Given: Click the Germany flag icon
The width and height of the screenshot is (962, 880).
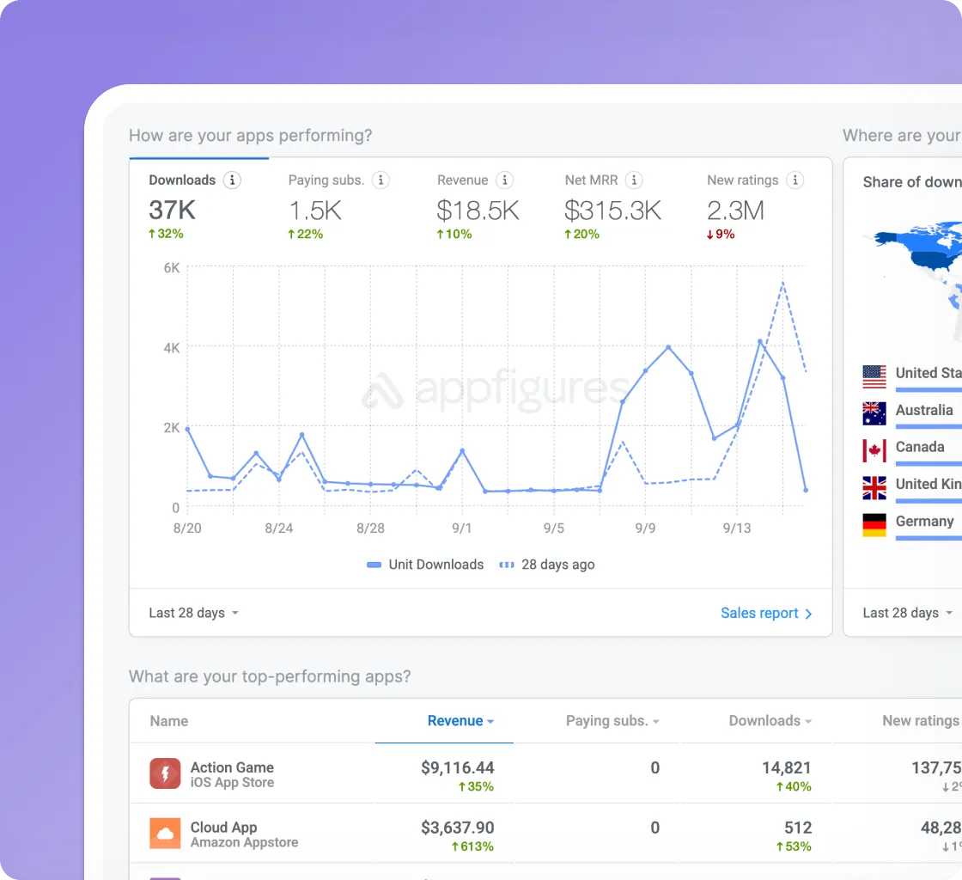Looking at the screenshot, I should click(874, 525).
